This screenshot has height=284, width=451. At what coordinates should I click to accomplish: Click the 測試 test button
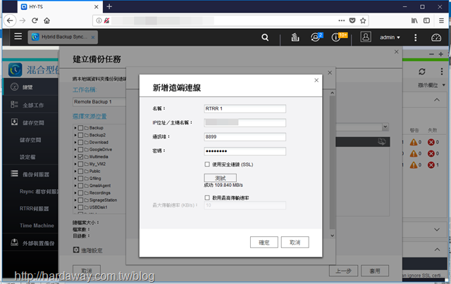221,178
